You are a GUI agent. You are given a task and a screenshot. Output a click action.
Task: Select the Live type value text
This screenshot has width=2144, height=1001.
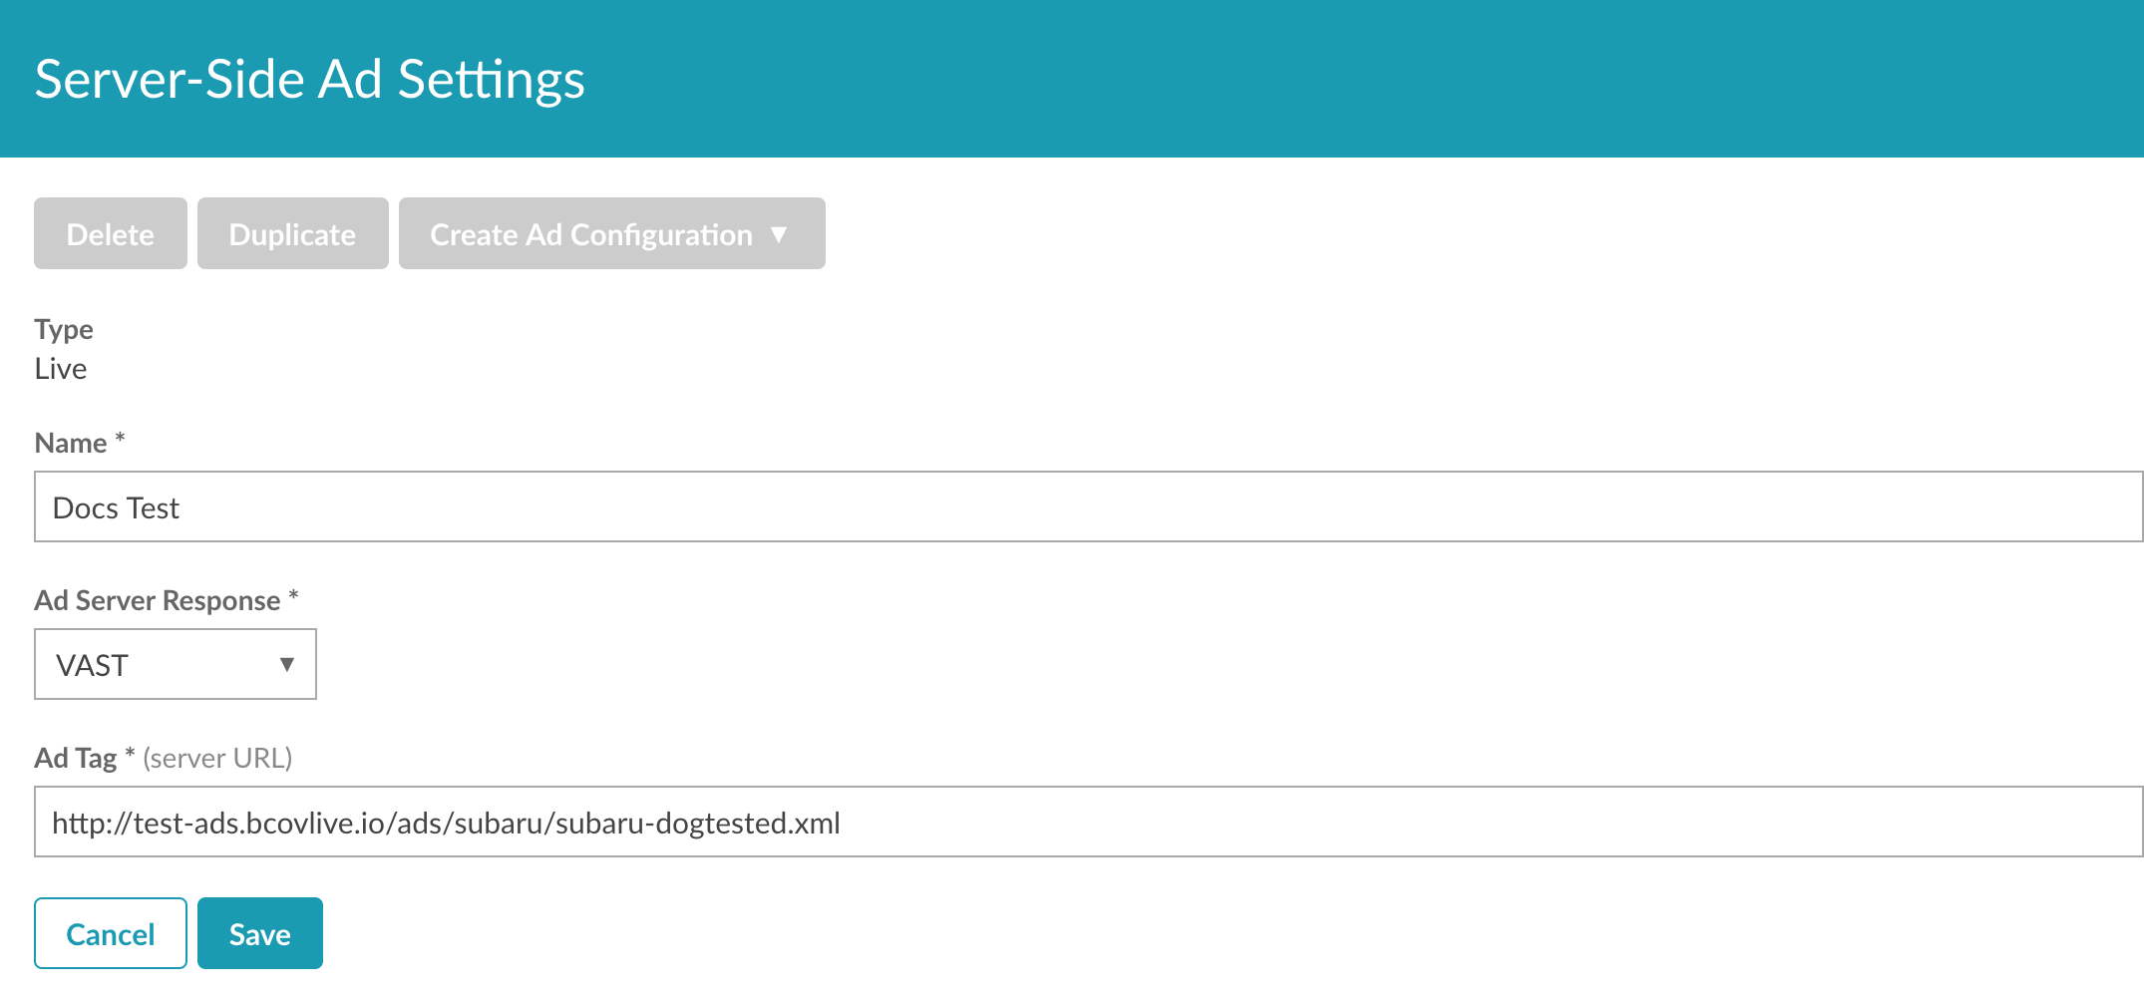[x=61, y=369]
